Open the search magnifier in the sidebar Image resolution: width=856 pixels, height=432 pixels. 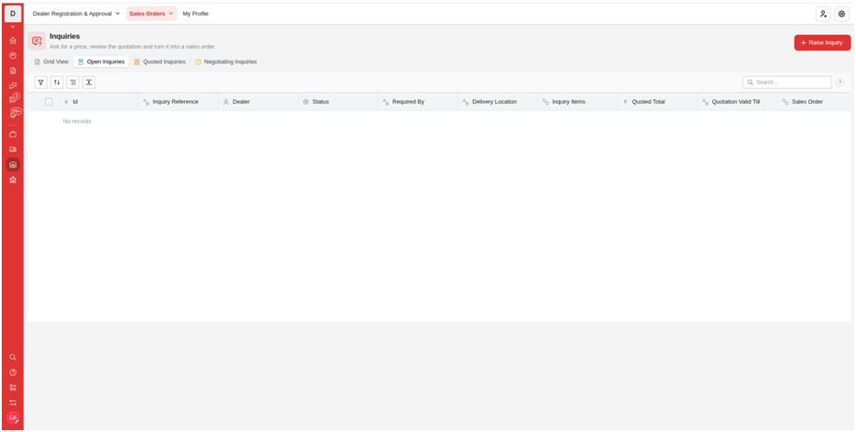pos(13,357)
